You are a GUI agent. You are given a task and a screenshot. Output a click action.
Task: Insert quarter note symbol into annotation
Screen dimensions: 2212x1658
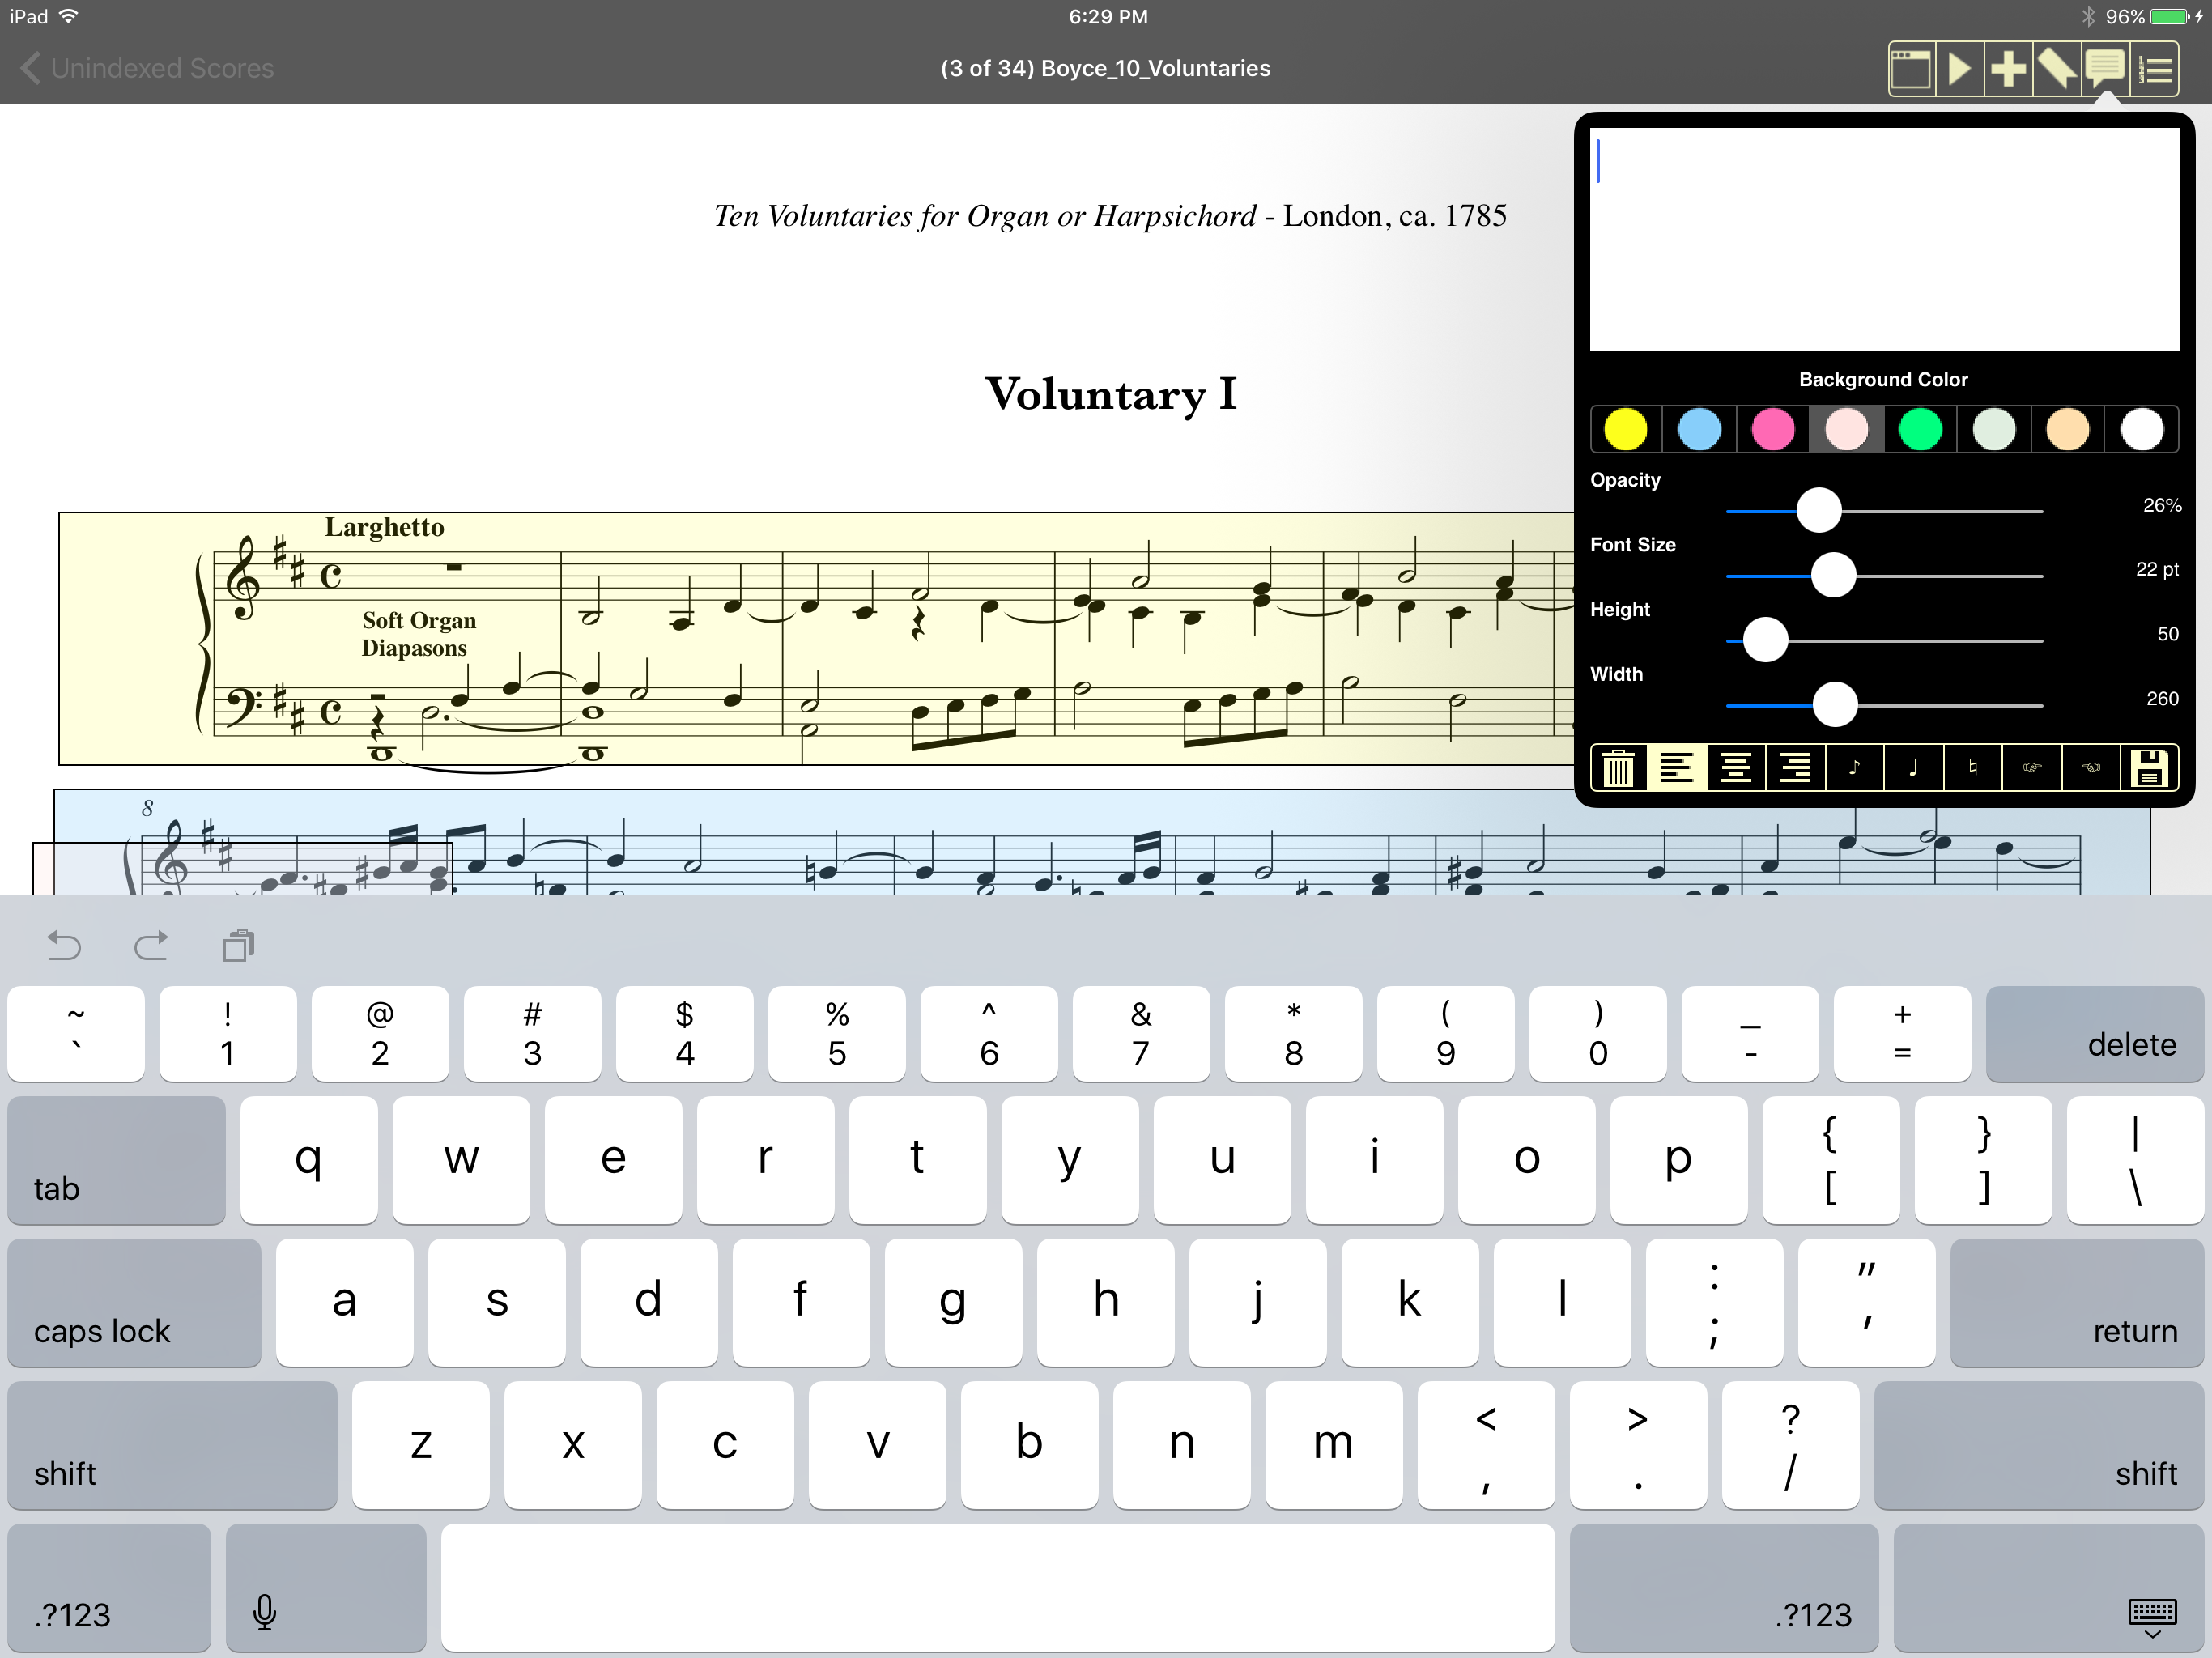coord(1913,768)
